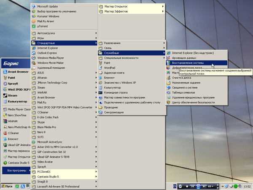Open Windows Movie Maker
Screen dimensions: 253x190
[x=64, y=63]
